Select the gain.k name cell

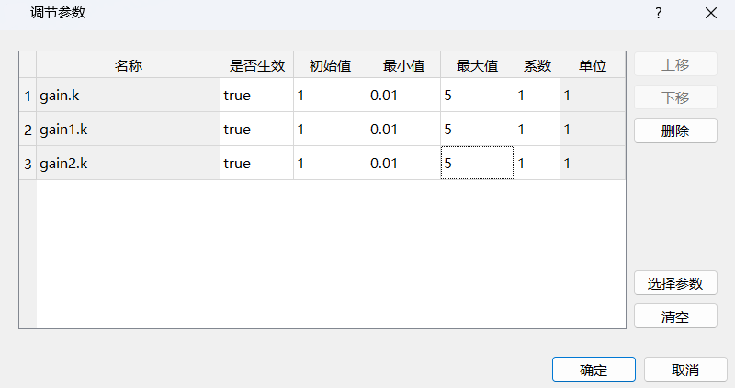[x=128, y=96]
